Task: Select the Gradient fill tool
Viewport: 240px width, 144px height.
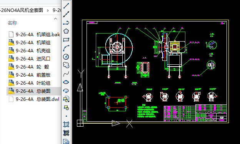Action: [x=66, y=133]
